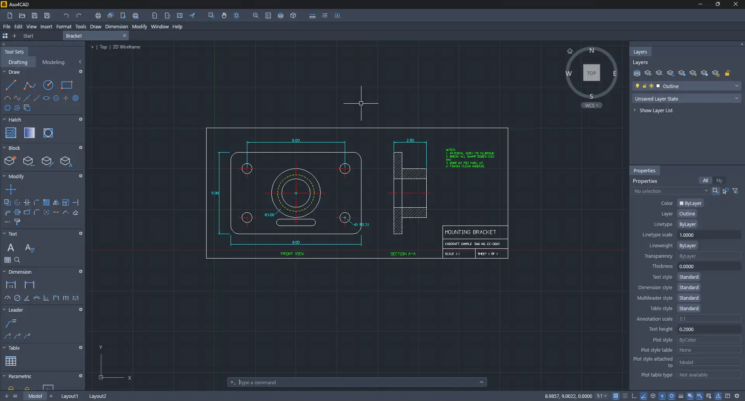This screenshot has width=745, height=401.
Task: Click the Pan hand toolbar icon
Action: (x=224, y=16)
